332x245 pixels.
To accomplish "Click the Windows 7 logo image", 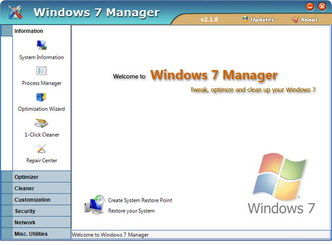I will [281, 183].
